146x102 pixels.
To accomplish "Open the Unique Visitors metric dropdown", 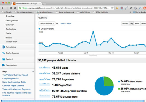I will click(47, 24).
